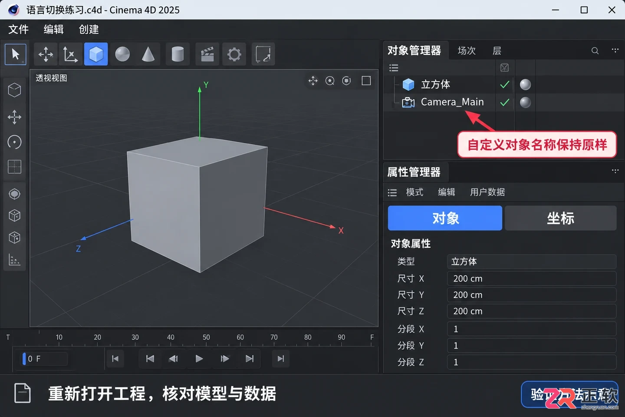The width and height of the screenshot is (625, 417).
Task: Toggle the viewport maximize square icon
Action: tap(366, 81)
